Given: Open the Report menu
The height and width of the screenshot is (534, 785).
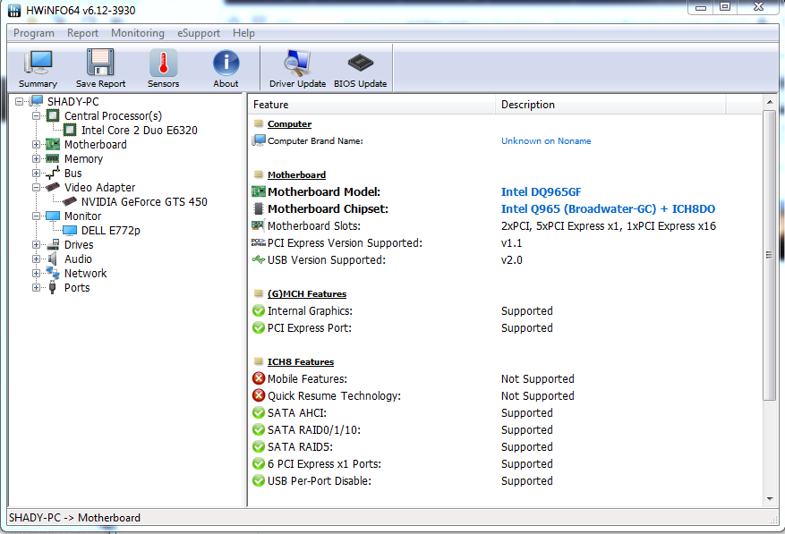Looking at the screenshot, I should tap(82, 33).
